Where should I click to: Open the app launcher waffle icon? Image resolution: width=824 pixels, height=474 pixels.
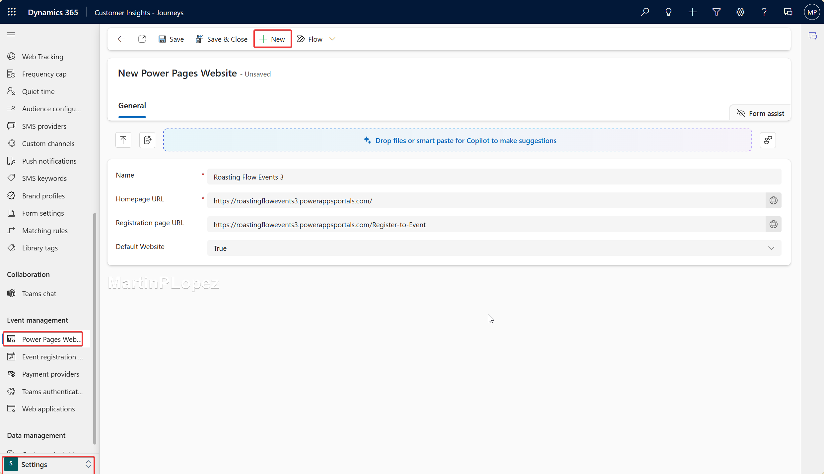[x=12, y=12]
